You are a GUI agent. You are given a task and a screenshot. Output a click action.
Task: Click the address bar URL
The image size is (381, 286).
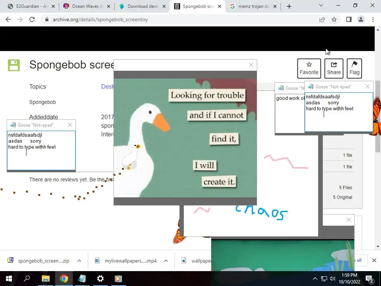(100, 19)
